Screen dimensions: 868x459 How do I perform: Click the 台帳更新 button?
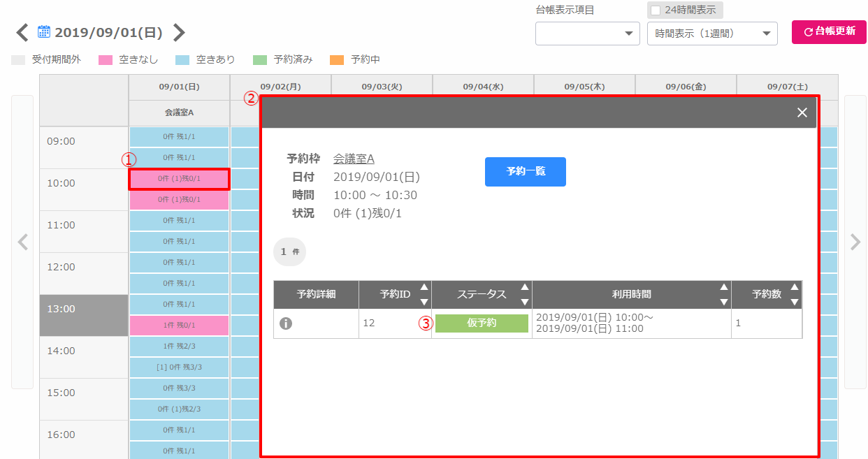click(x=829, y=31)
